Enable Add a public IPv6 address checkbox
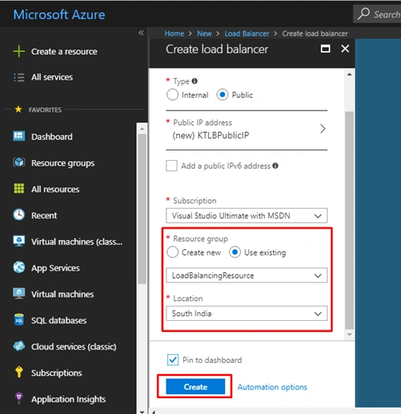Viewport: 401px width, 414px height. pos(172,166)
